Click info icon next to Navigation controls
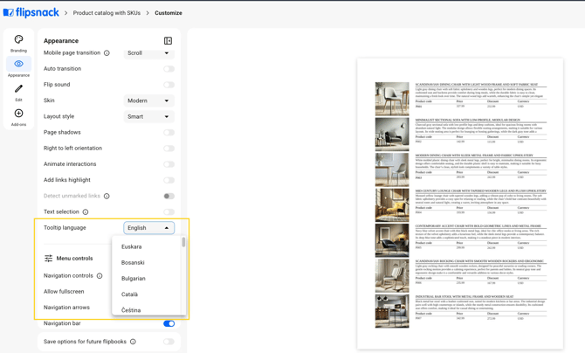Viewport: 585px width, 353px height. click(x=100, y=276)
